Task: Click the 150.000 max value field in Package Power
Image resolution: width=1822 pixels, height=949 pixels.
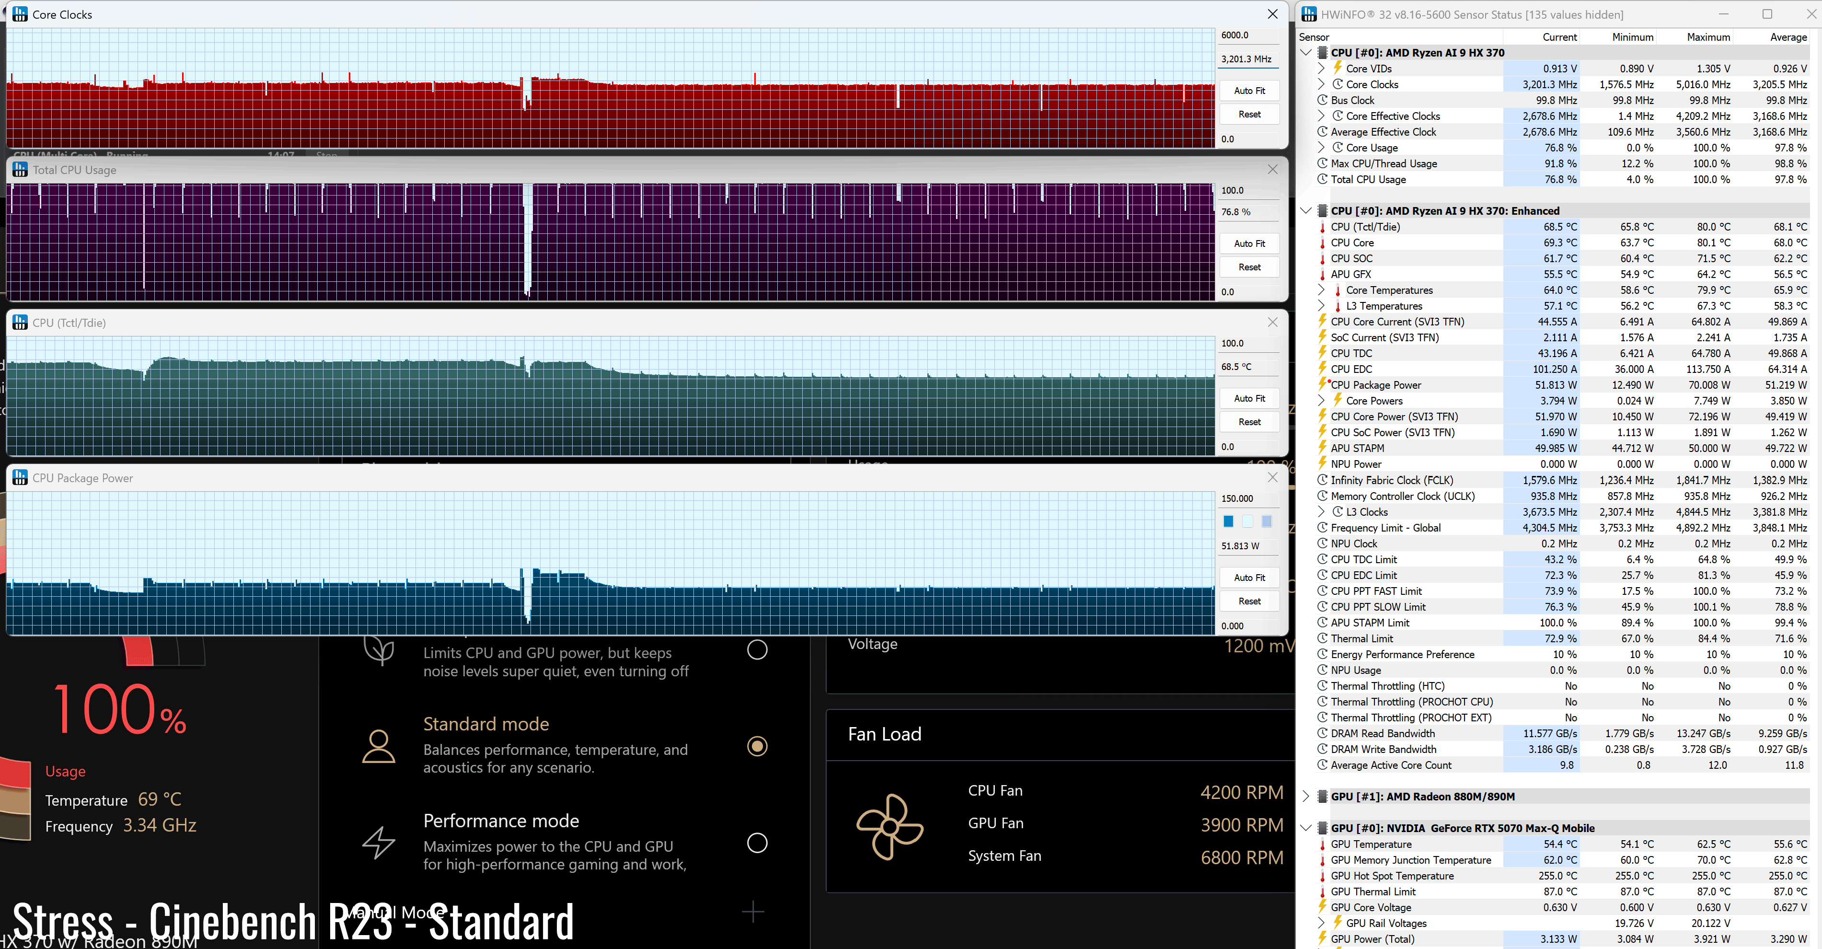Action: 1249,498
